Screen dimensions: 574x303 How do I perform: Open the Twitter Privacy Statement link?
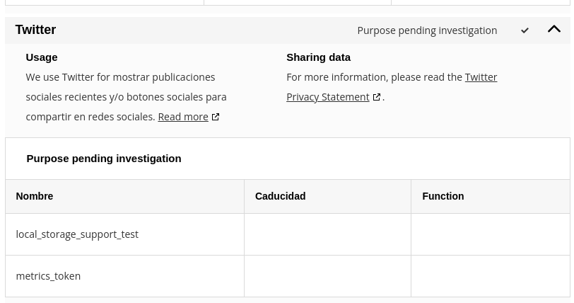[392, 87]
